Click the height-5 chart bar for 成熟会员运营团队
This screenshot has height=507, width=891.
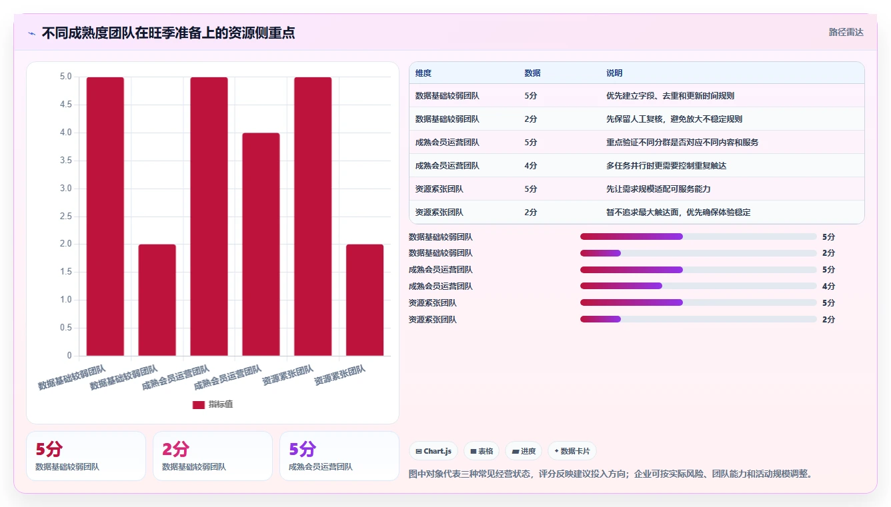point(209,217)
